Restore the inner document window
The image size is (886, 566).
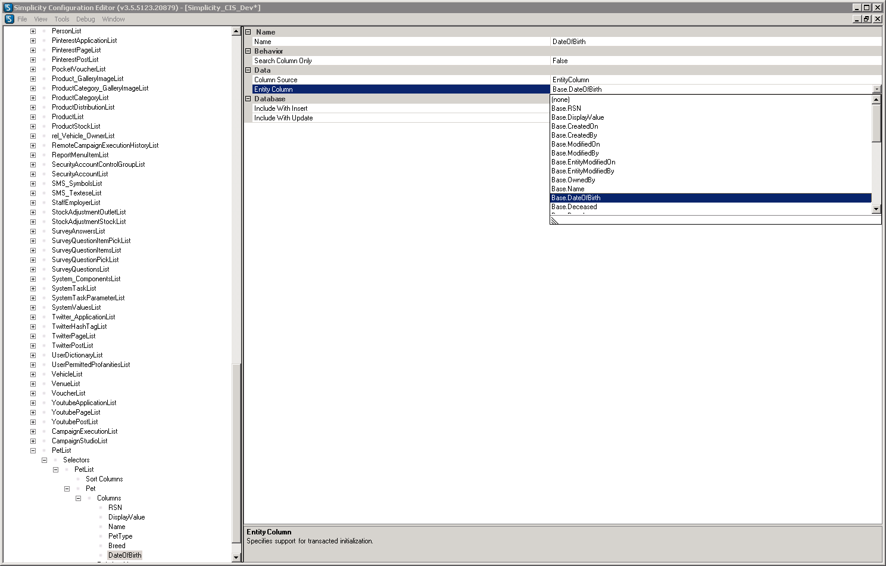[x=867, y=19]
